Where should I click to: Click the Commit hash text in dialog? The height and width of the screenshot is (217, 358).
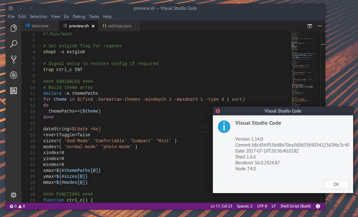pos(292,145)
